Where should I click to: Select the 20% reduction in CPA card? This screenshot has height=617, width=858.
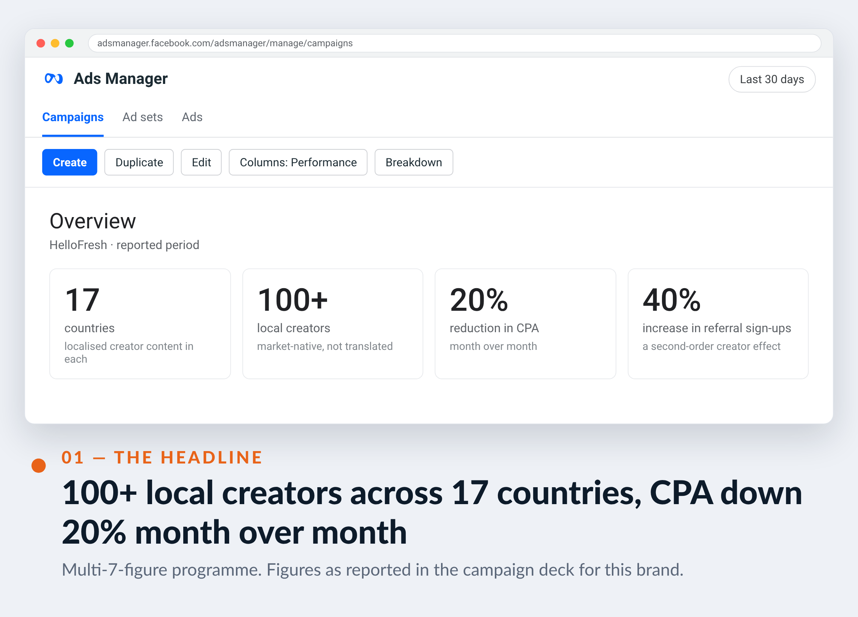[x=525, y=324]
